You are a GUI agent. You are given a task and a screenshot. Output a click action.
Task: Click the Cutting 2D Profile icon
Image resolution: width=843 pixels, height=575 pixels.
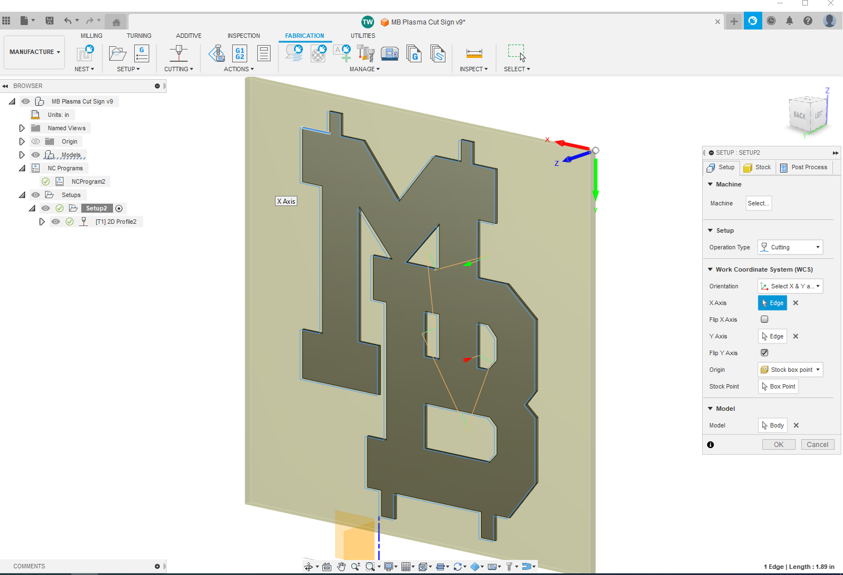179,53
